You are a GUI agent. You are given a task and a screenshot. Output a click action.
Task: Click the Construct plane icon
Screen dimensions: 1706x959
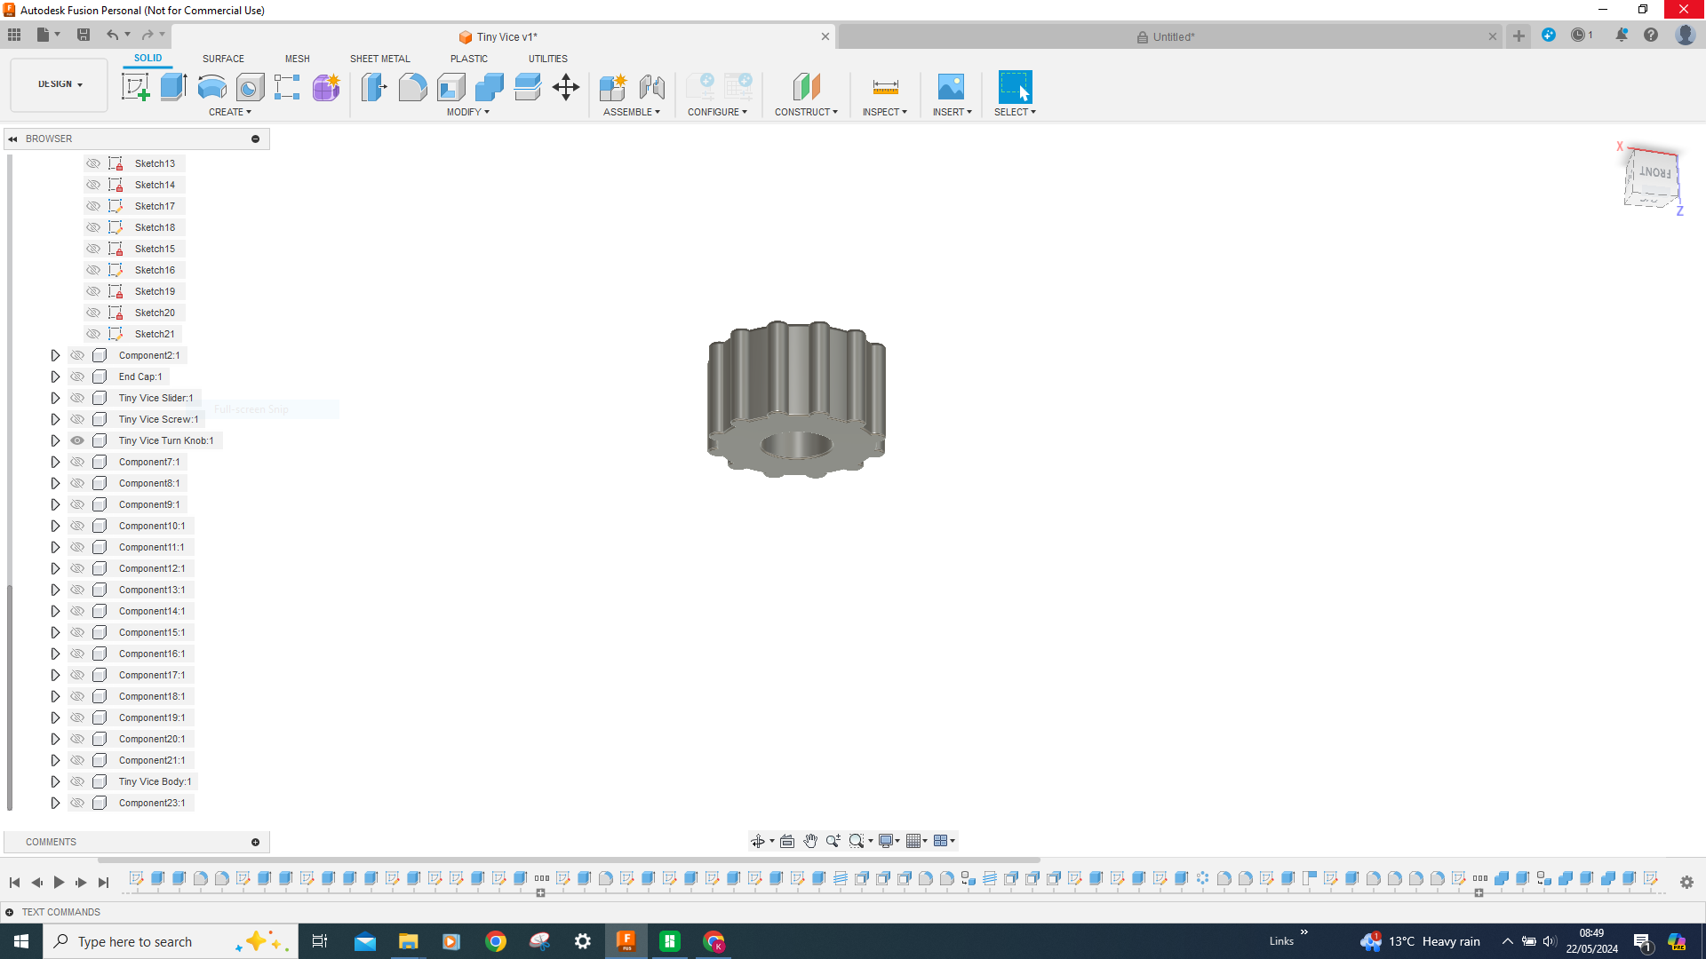(806, 87)
